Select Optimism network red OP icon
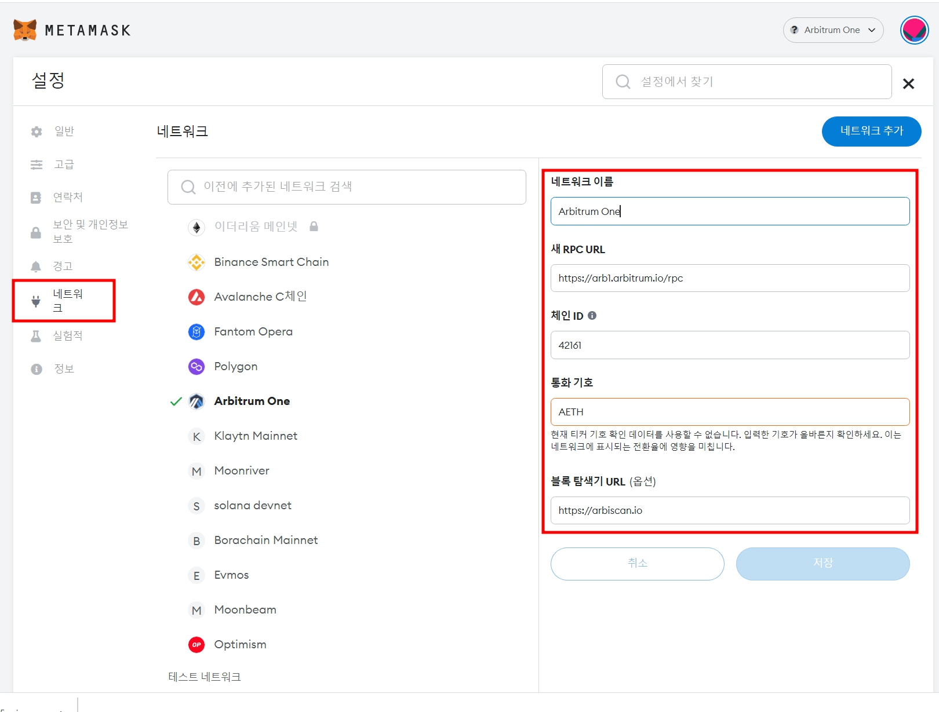Viewport: 939px width, 712px height. pyautogui.click(x=196, y=645)
